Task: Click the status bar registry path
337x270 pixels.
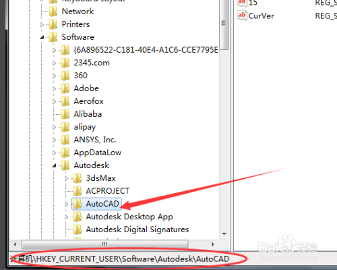Action: click(120, 259)
